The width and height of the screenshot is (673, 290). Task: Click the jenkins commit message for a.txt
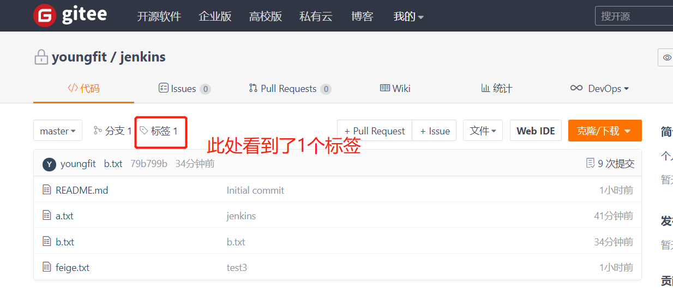[241, 215]
